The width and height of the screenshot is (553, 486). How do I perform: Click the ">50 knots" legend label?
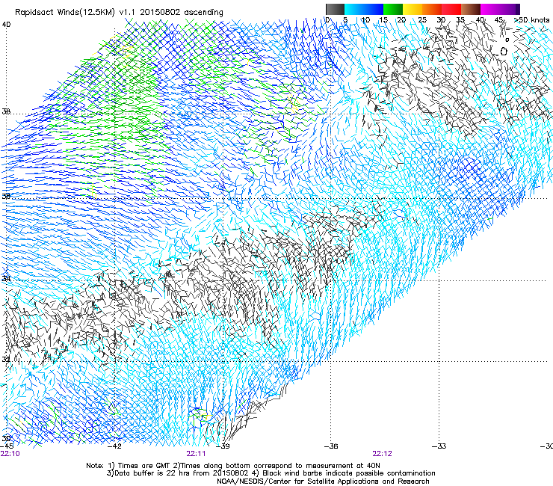point(532,20)
